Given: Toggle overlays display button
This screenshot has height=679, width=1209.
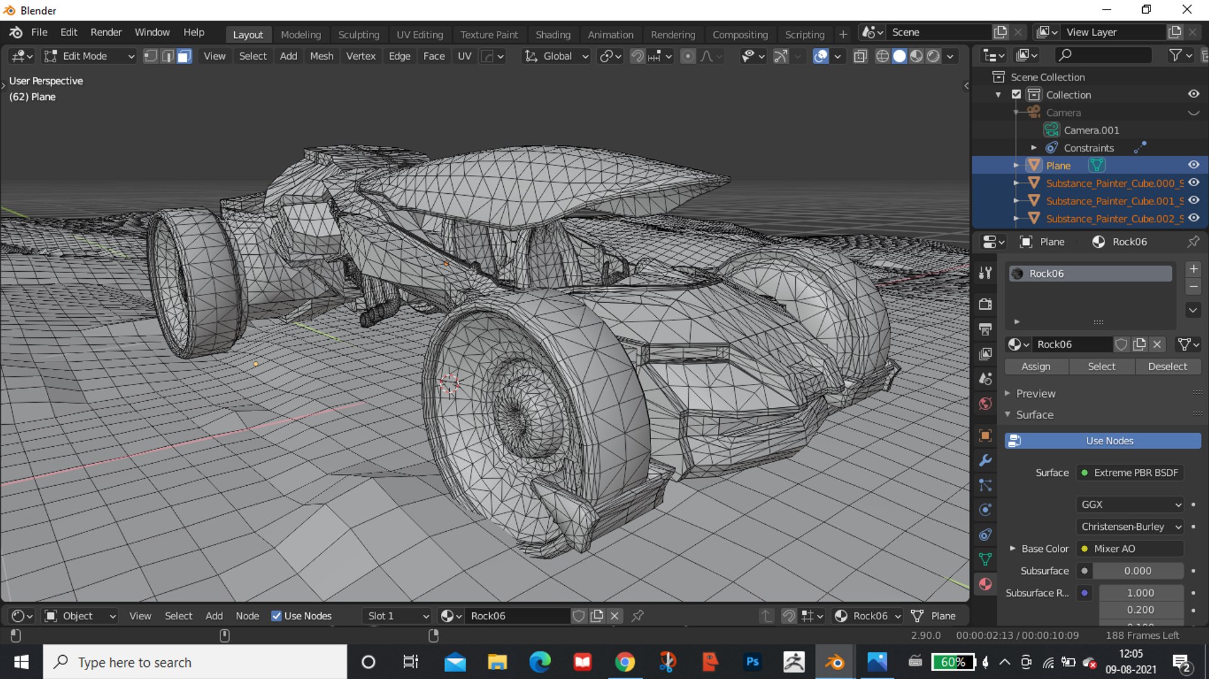Looking at the screenshot, I should point(820,56).
